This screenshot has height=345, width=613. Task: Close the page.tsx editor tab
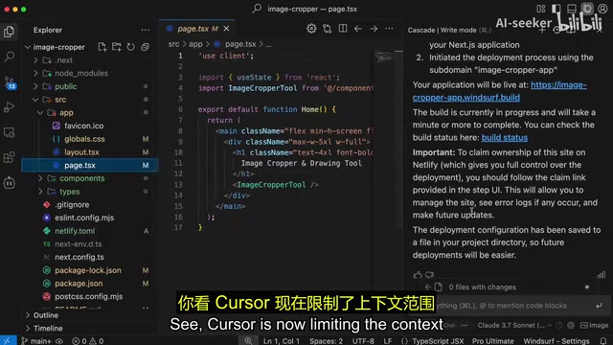click(x=226, y=29)
